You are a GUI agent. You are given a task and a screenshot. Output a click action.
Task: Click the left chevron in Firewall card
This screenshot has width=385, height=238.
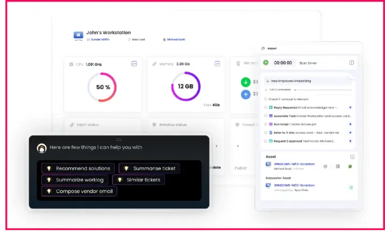coord(237,146)
